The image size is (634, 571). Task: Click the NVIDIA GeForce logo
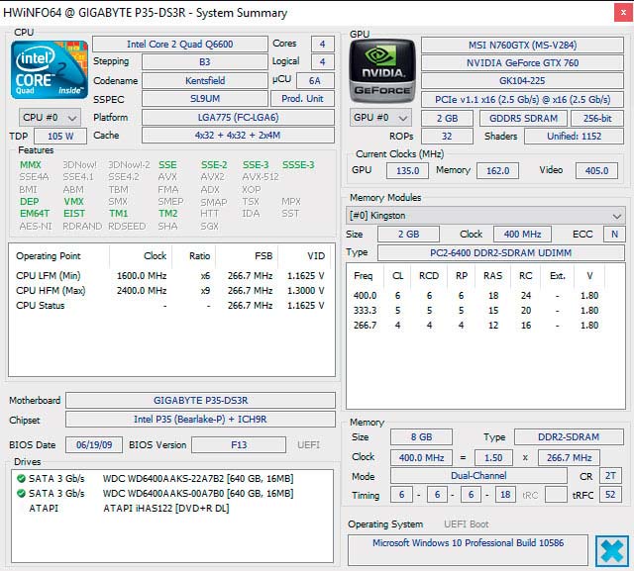[x=382, y=70]
